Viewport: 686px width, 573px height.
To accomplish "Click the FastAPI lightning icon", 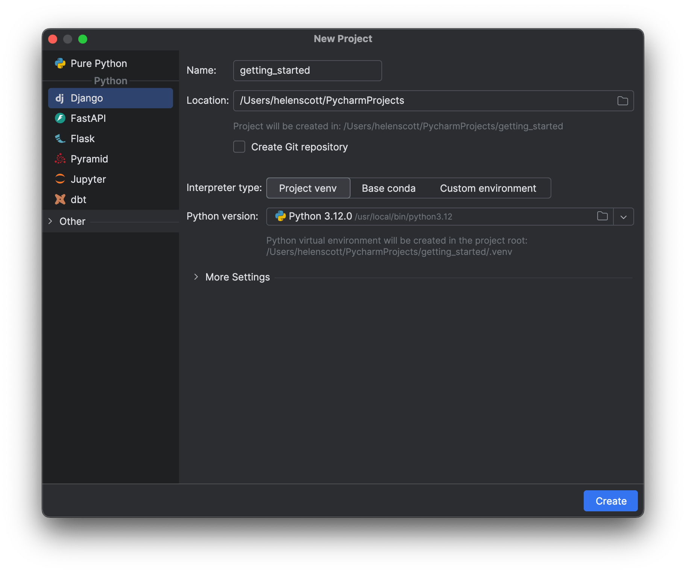I will click(x=60, y=118).
